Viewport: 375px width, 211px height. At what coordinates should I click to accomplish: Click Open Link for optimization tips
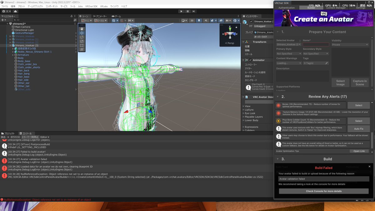click(x=359, y=151)
